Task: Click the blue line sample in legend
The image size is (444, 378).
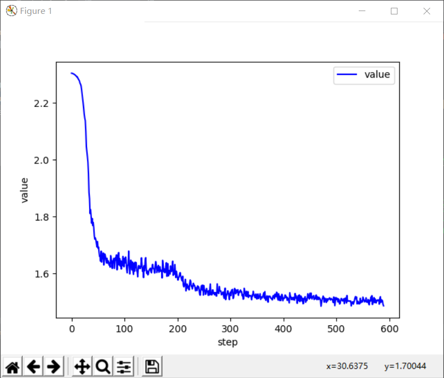Action: [347, 74]
